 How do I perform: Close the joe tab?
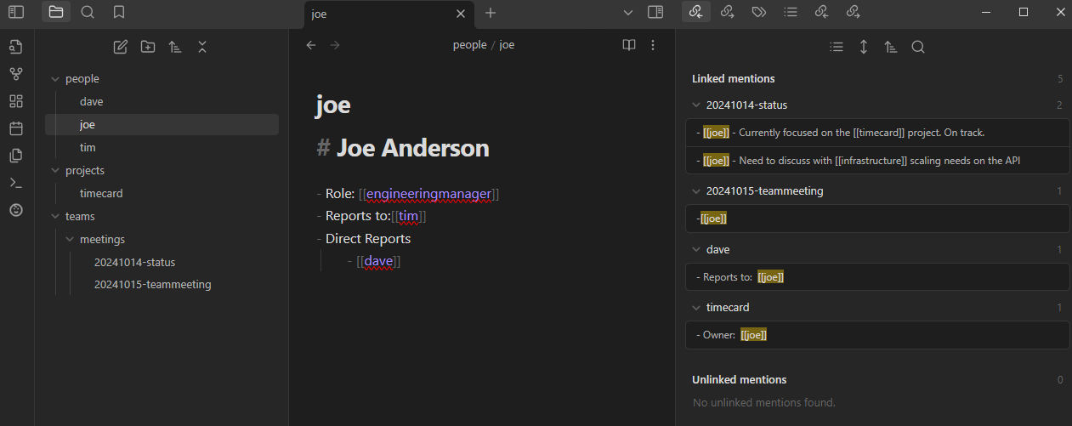click(x=461, y=14)
